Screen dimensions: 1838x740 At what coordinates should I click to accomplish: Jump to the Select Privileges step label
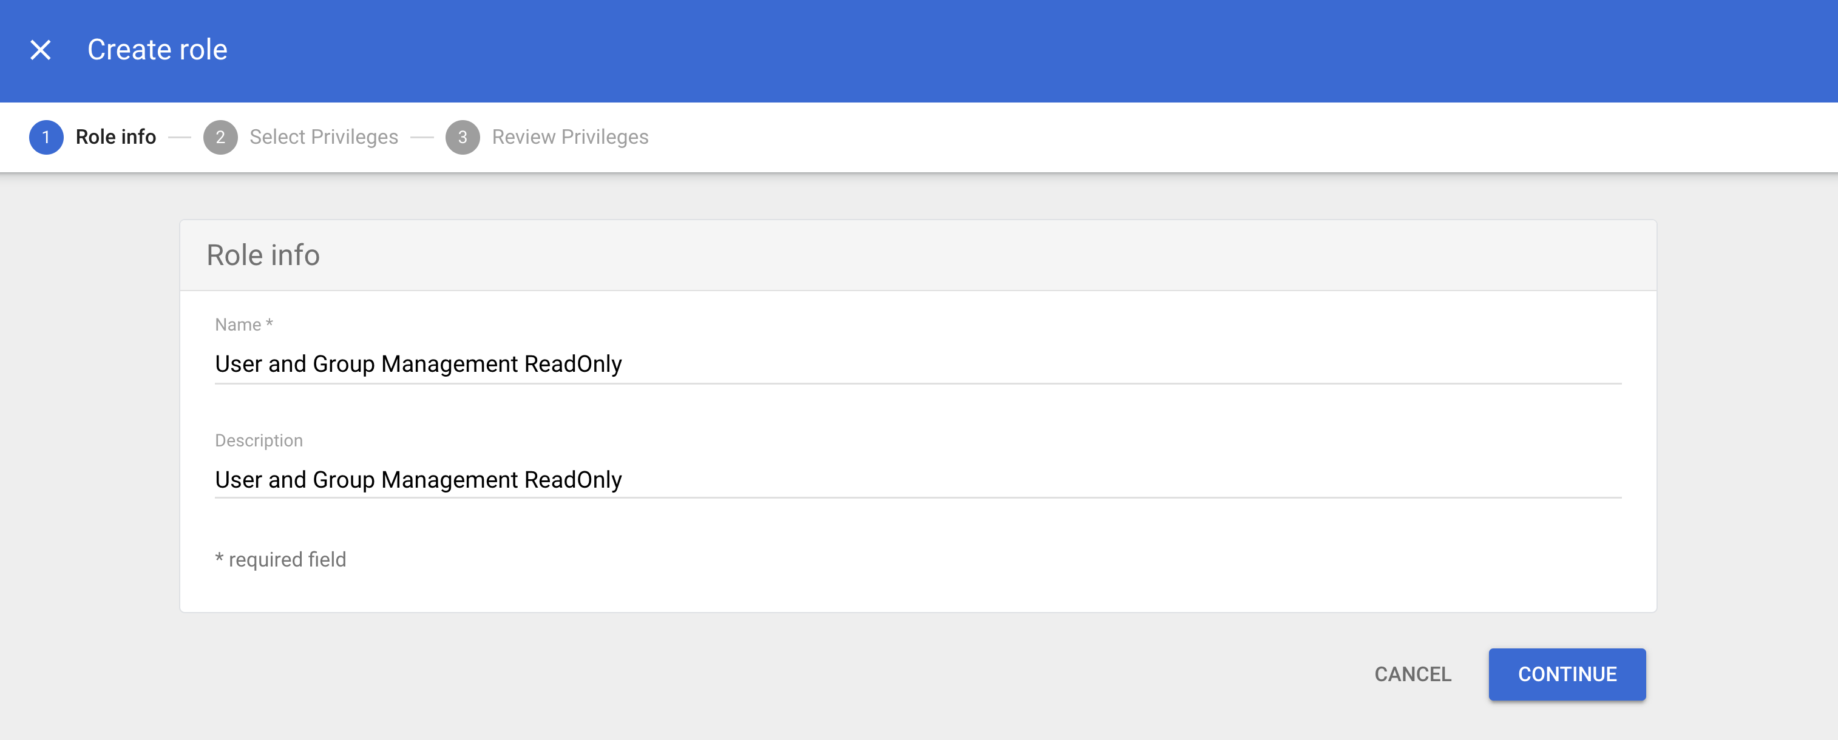[323, 137]
